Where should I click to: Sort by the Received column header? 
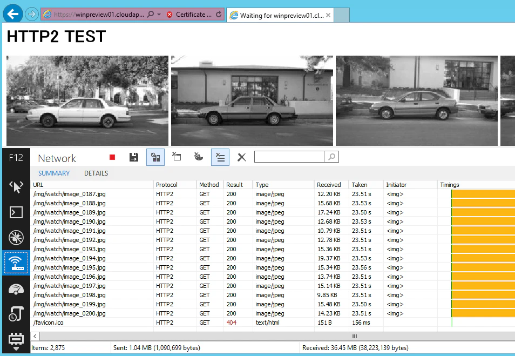click(332, 185)
